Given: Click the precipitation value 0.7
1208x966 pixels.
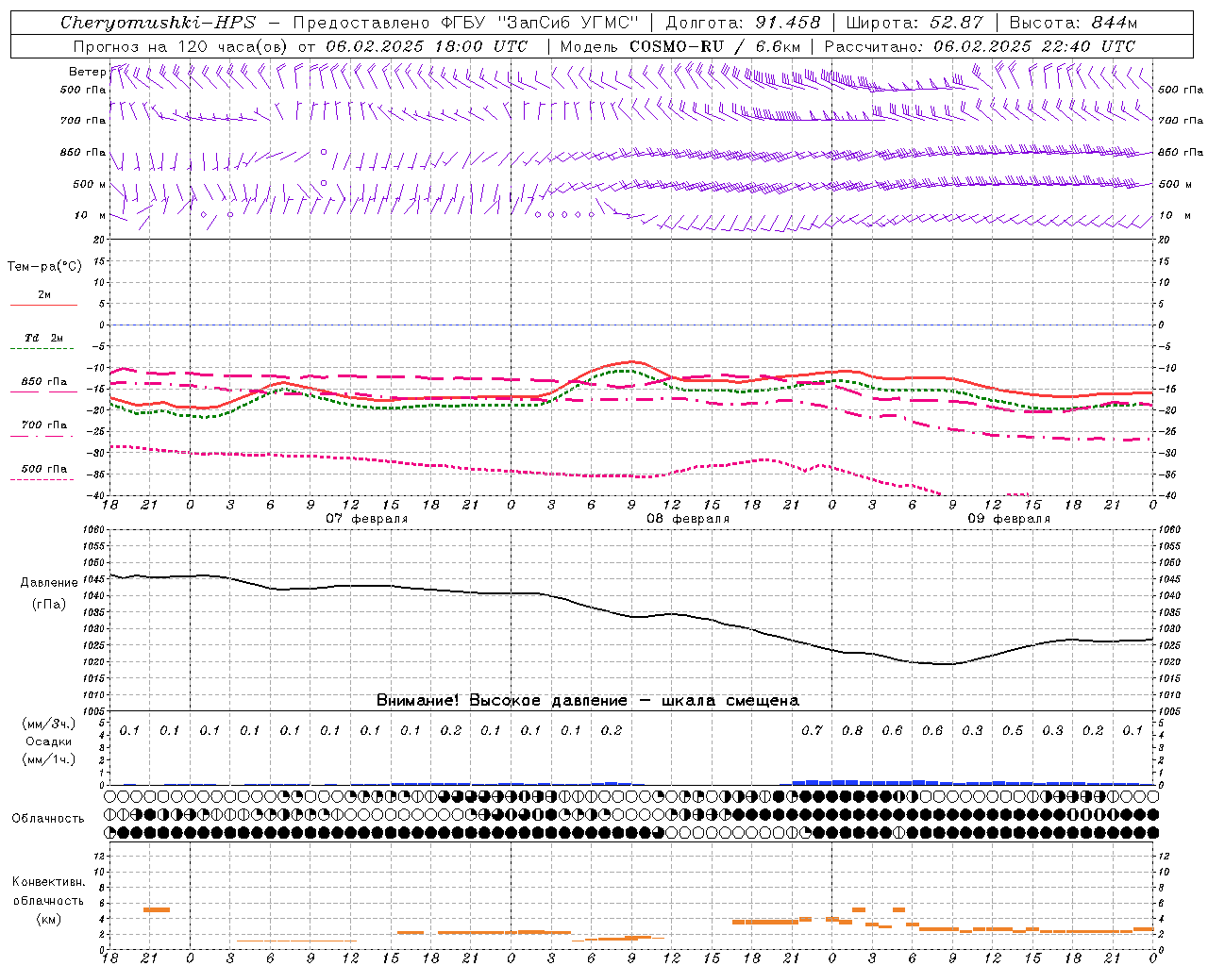Looking at the screenshot, I should [x=812, y=730].
